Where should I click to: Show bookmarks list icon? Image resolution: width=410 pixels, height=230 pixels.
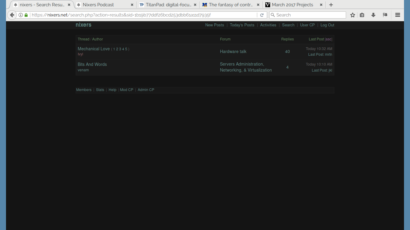362,15
